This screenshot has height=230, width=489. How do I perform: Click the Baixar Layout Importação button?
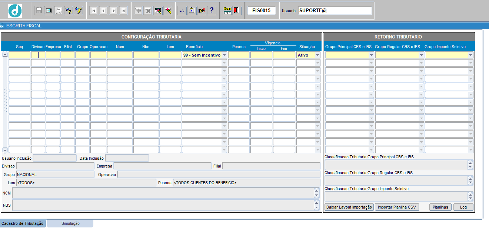349,207
